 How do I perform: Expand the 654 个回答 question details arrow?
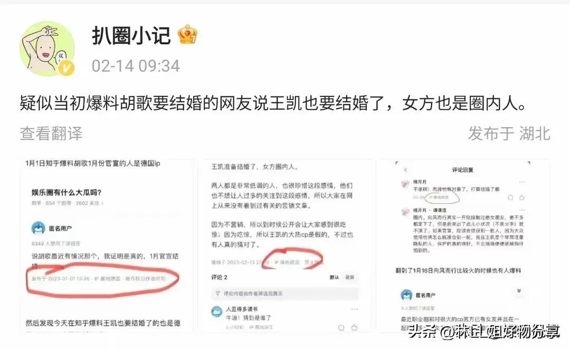tap(102, 203)
